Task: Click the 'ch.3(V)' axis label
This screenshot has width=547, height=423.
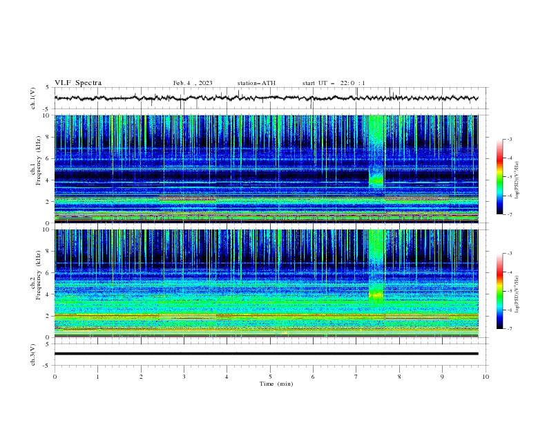Action: point(33,355)
